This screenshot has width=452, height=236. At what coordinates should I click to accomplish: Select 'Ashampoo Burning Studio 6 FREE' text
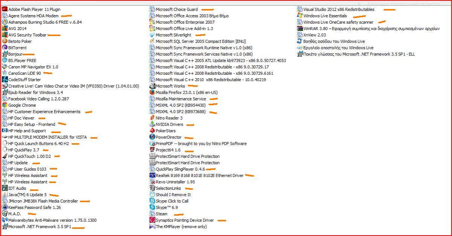(x=45, y=22)
